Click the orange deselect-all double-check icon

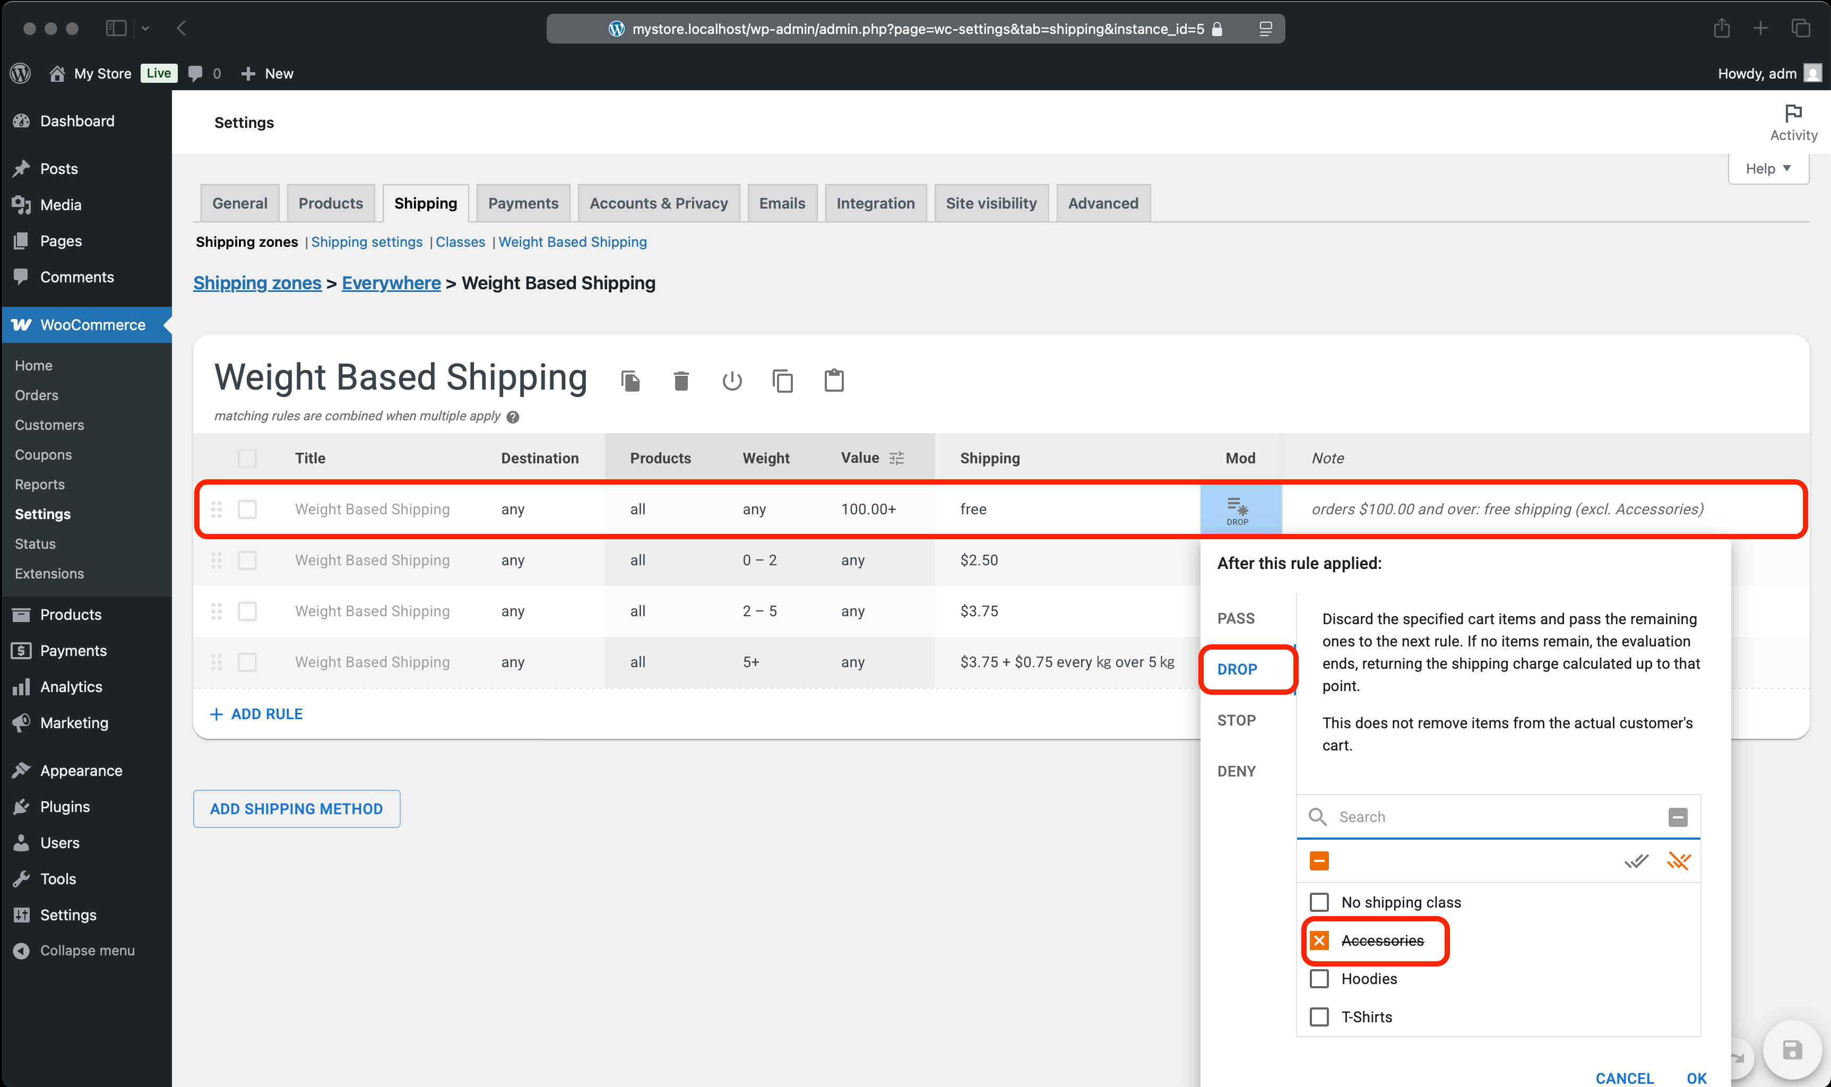[x=1678, y=861]
